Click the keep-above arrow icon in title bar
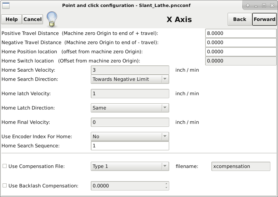The image size is (278, 197). 248,6
